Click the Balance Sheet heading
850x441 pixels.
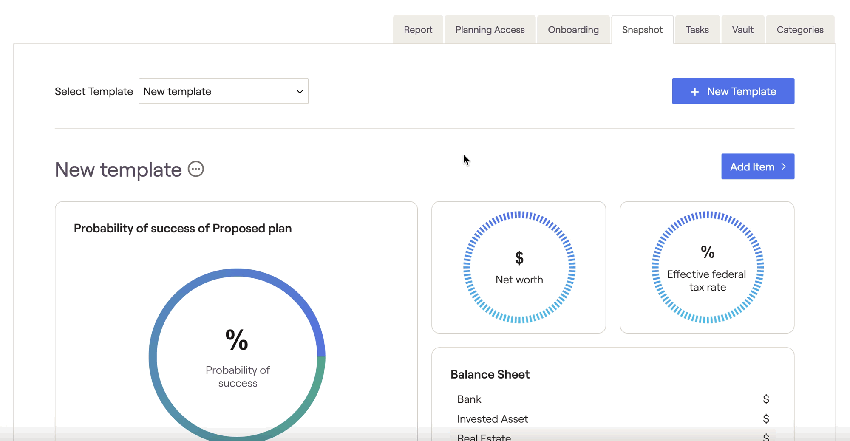tap(490, 374)
